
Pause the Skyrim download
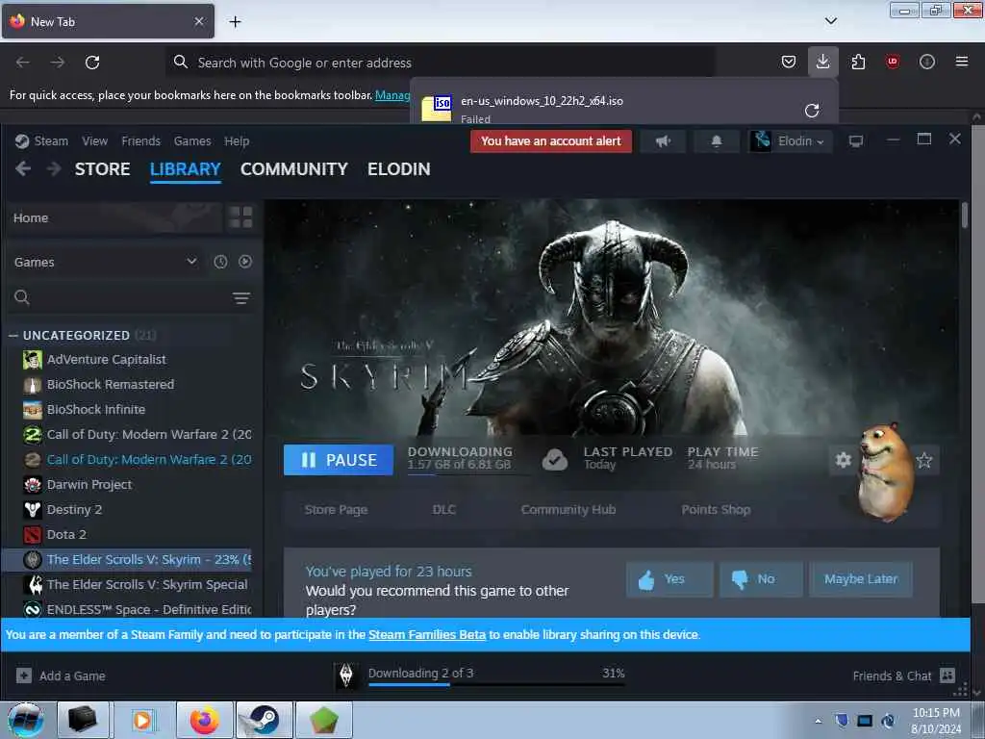339,460
